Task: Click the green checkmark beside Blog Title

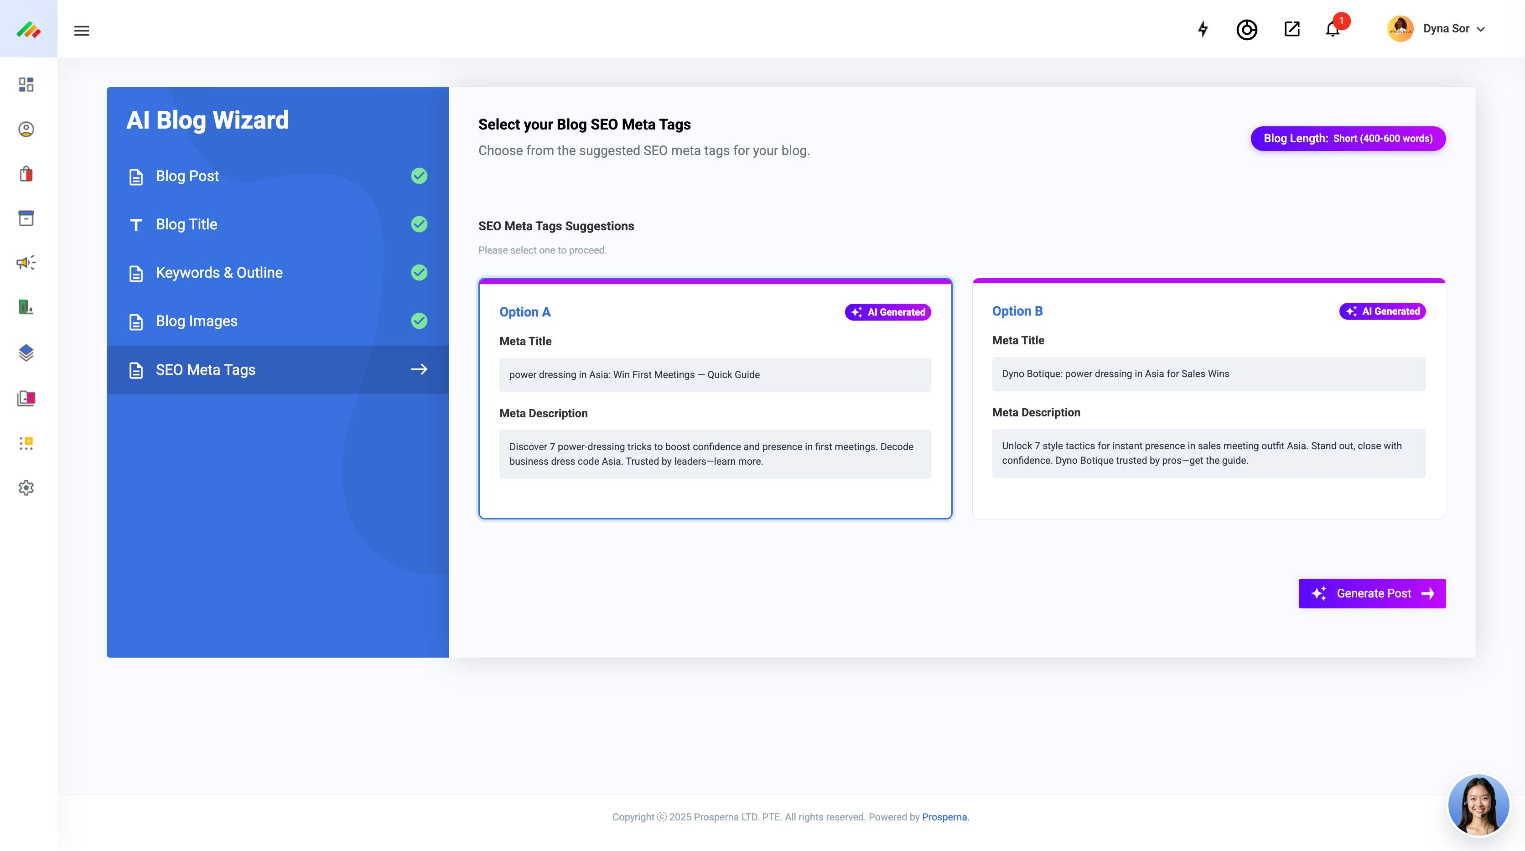Action: [x=419, y=224]
